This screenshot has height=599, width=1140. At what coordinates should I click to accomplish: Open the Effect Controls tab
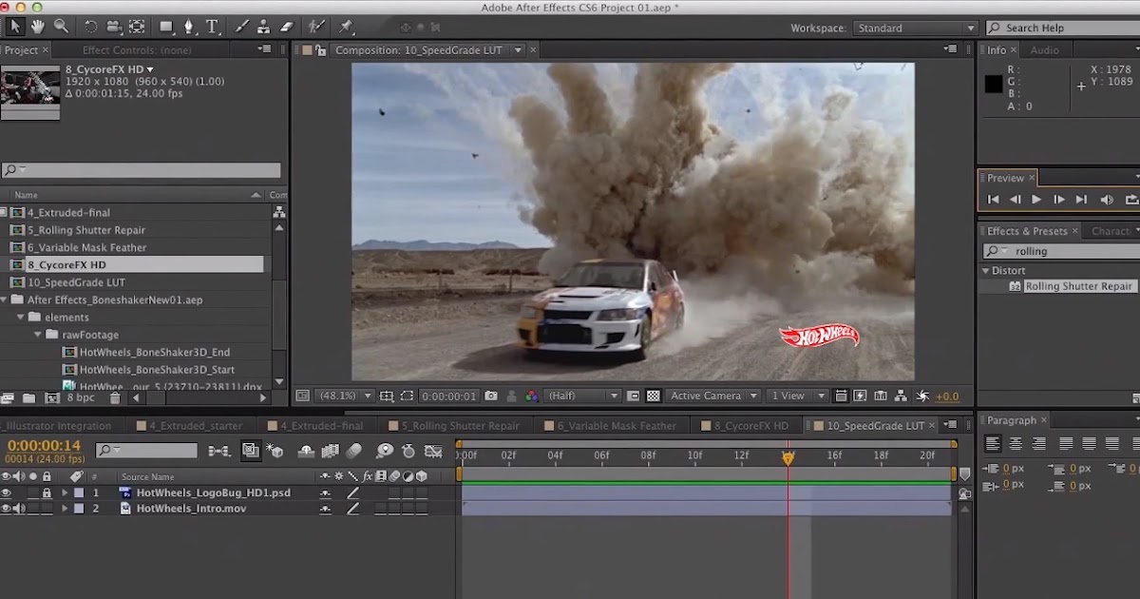tap(136, 49)
